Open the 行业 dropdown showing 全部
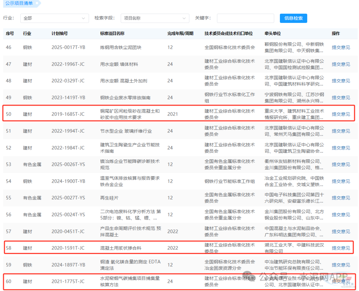The image size is (359, 291). click(55, 18)
